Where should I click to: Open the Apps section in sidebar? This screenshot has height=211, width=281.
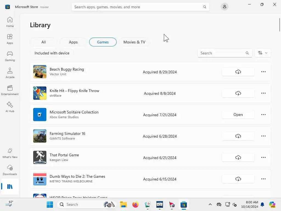coord(10,39)
